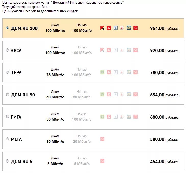Select the ТЕРА tariff radio button
The width and height of the screenshot is (186, 173).
[x=7, y=72]
